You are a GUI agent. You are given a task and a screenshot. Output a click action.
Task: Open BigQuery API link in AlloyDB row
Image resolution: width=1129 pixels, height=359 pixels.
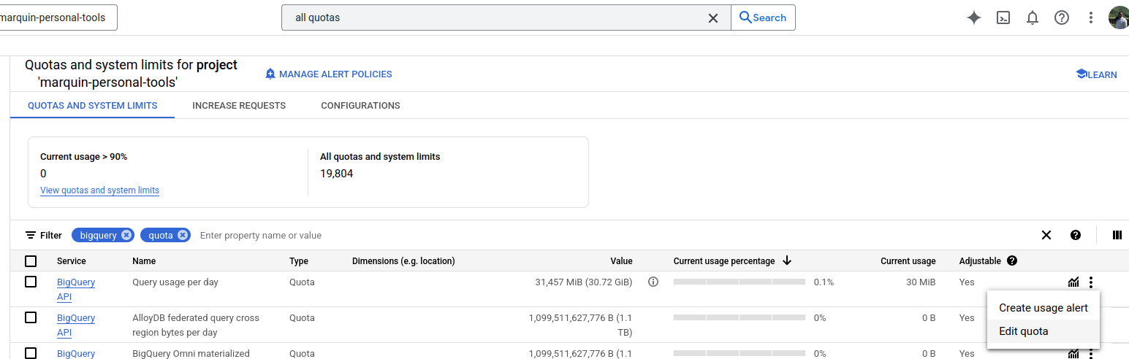pyautogui.click(x=76, y=325)
